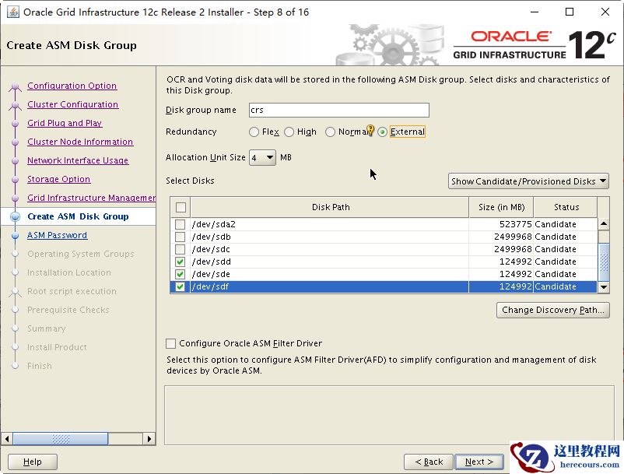Go to the Configuration Option step
Screen dimensions: 624x474
click(x=72, y=86)
